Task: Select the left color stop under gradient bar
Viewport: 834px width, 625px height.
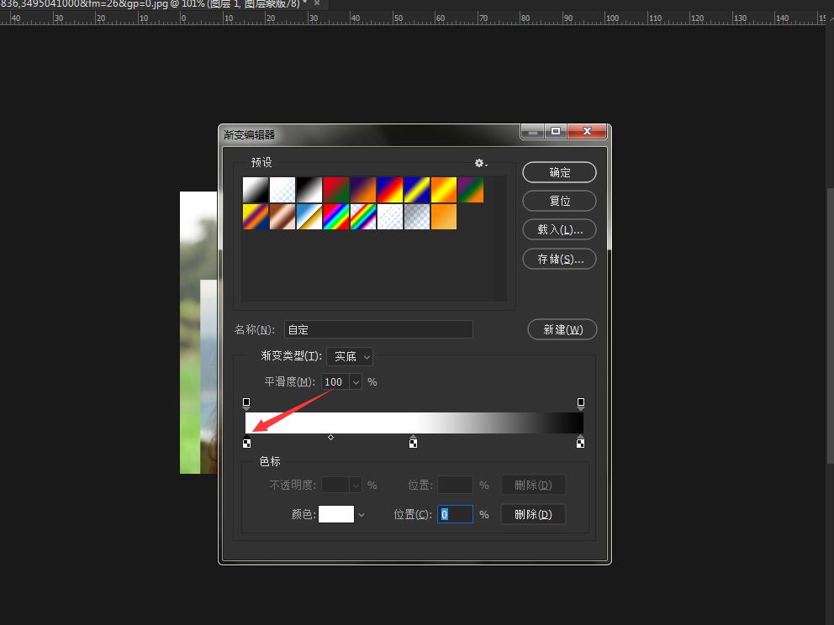Action: point(246,443)
